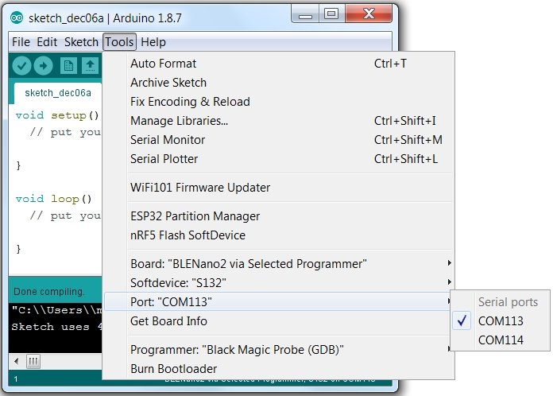The height and width of the screenshot is (396, 553).
Task: Open Manage Libraries... entry
Action: click(279, 121)
